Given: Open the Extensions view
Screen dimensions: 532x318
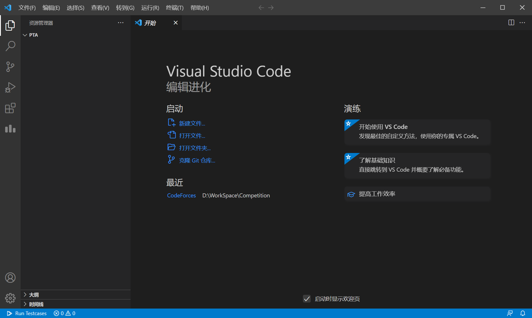Looking at the screenshot, I should click(10, 108).
